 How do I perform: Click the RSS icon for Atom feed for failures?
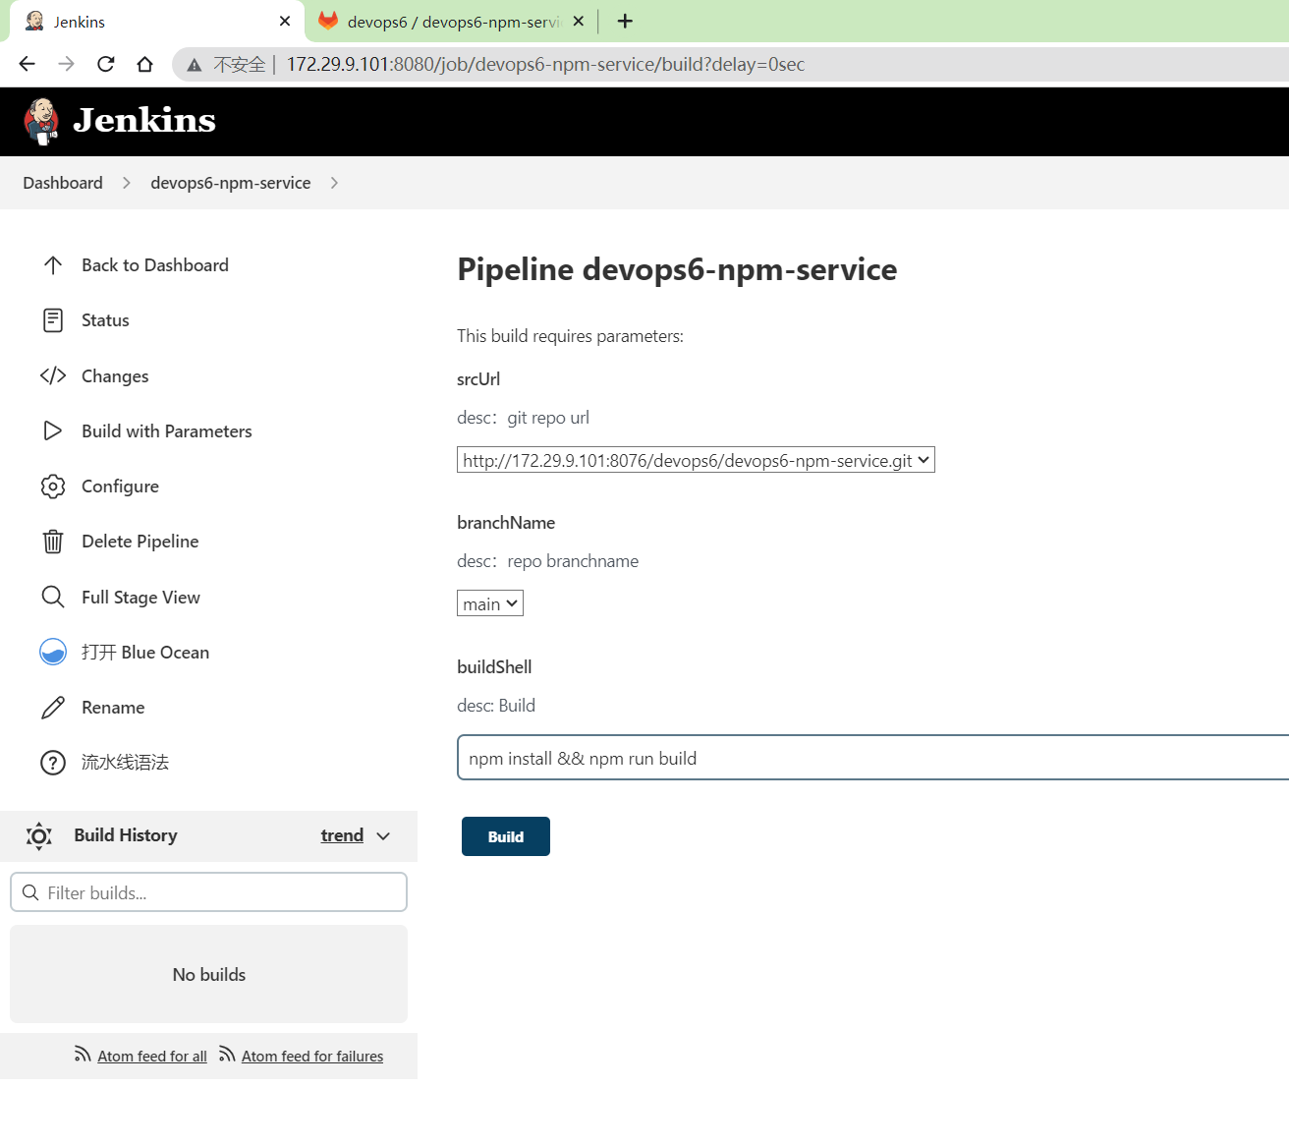pyautogui.click(x=227, y=1055)
